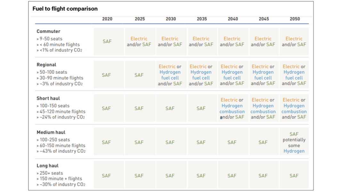Image resolution: width=342 pixels, height=192 pixels.
Task: Click the Short haul 2040 Hydrogen combustion cell
Action: [x=232, y=109]
